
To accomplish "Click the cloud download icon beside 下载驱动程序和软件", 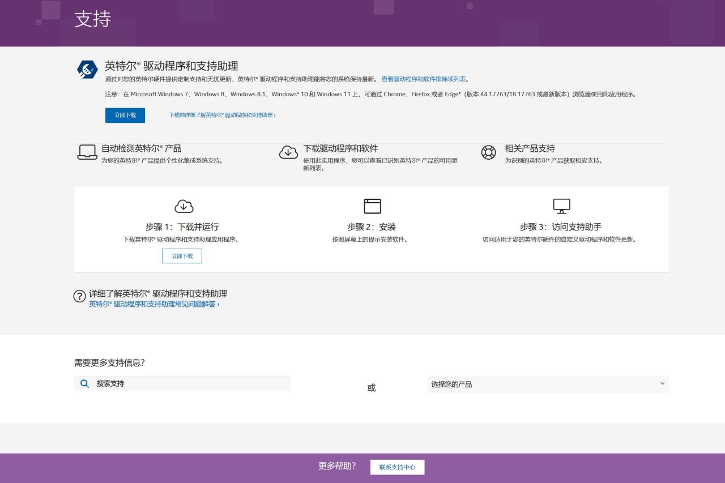I will tap(289, 152).
